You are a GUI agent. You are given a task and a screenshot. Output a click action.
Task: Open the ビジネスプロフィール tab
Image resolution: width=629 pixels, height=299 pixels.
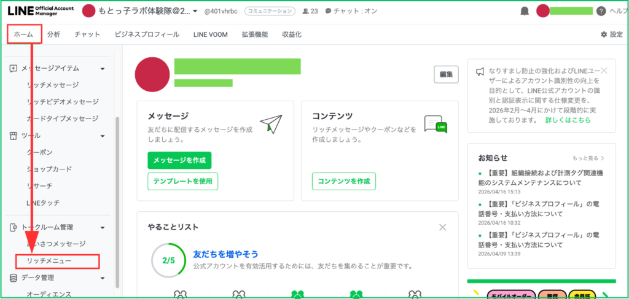coord(147,34)
